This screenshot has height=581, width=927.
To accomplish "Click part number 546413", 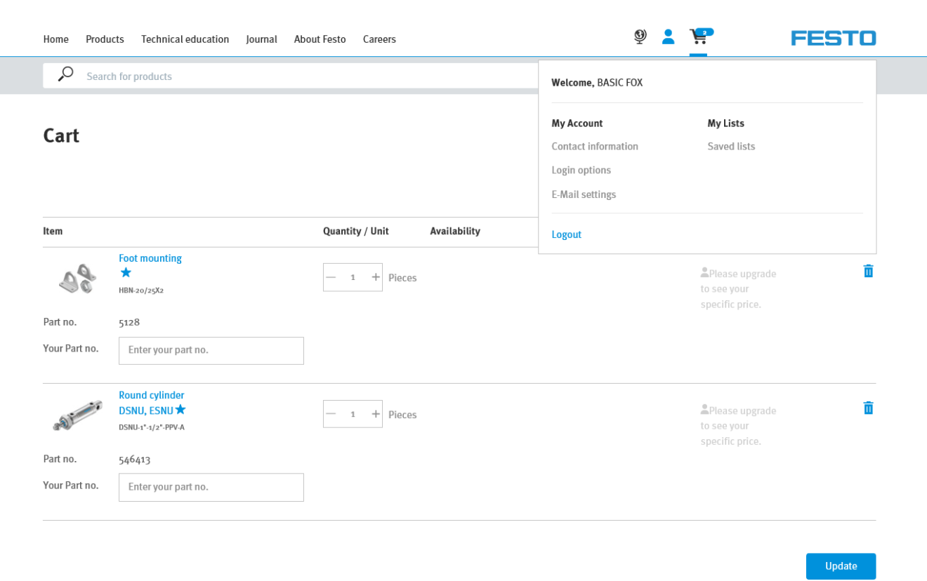I will coord(134,459).
